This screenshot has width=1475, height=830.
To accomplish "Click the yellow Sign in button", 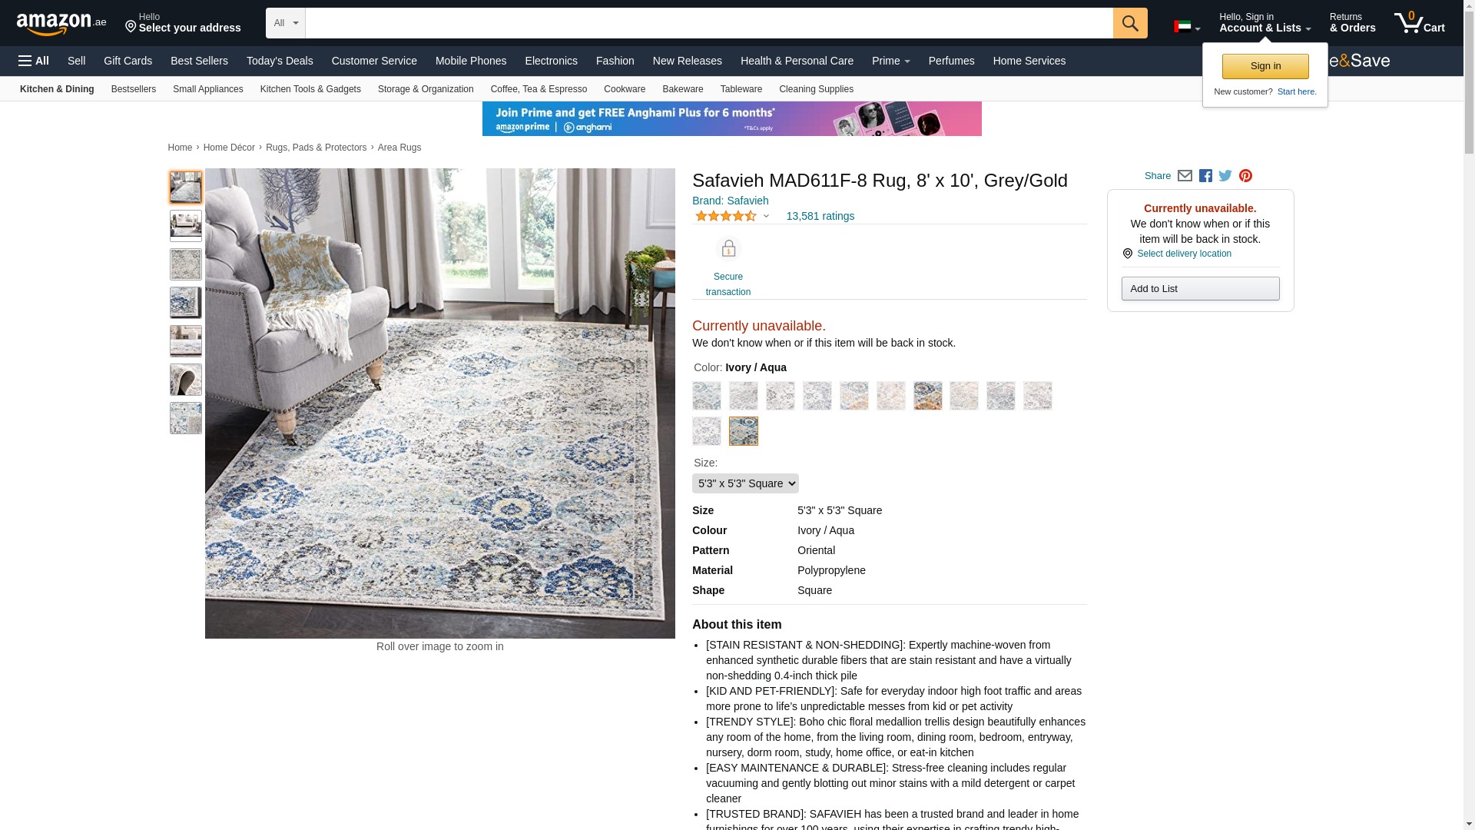I will pos(1265,66).
